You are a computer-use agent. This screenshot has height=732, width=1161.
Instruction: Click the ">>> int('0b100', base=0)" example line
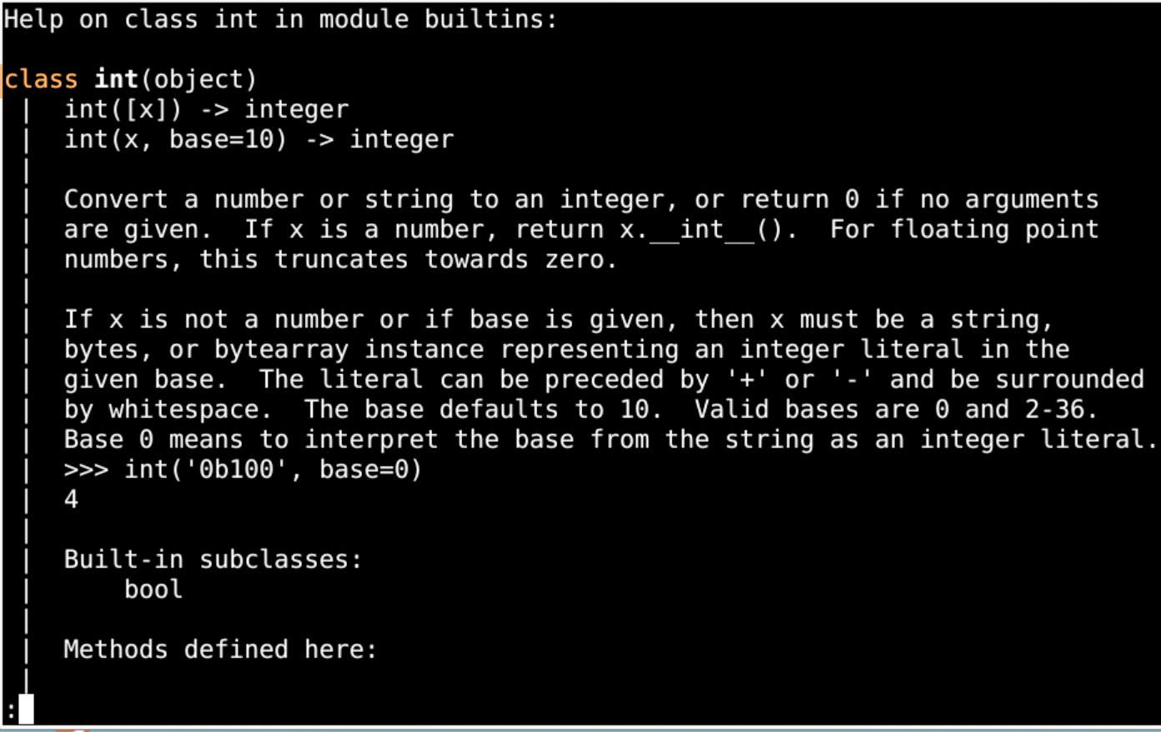click(x=243, y=469)
